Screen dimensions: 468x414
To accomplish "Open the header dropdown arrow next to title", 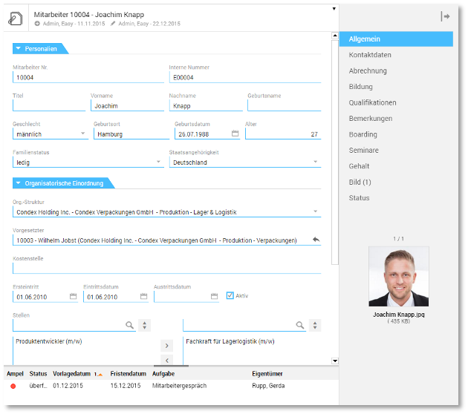I will tap(334, 9).
